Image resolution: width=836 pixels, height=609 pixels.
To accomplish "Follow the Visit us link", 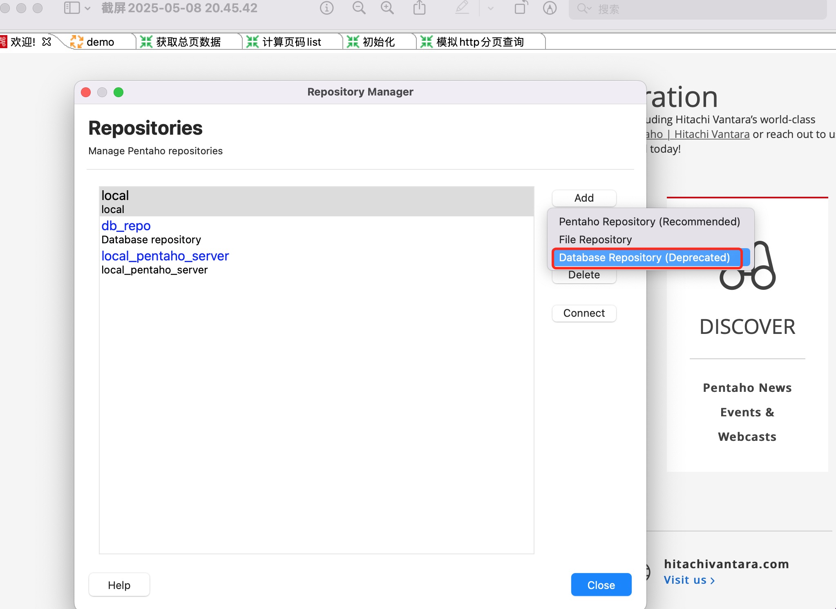I will [x=689, y=580].
